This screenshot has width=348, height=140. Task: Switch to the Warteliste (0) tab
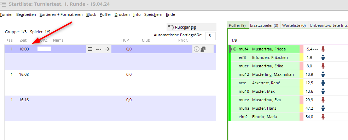coord(294,25)
